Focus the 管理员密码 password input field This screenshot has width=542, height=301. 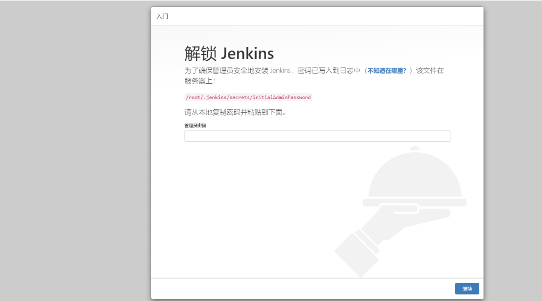(x=317, y=136)
